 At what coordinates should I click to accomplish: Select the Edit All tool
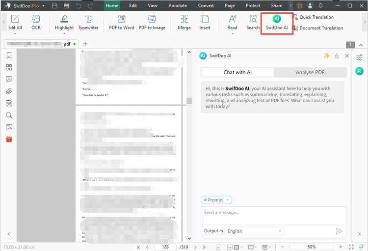point(15,22)
